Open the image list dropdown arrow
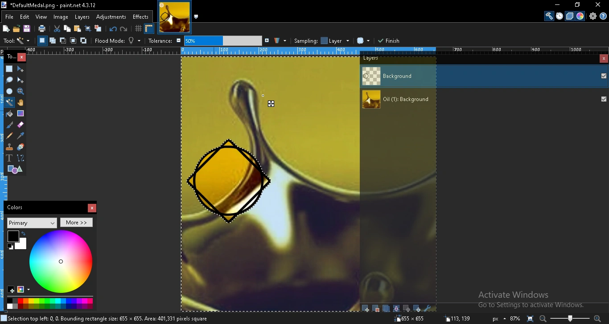The image size is (609, 324). 196,17
